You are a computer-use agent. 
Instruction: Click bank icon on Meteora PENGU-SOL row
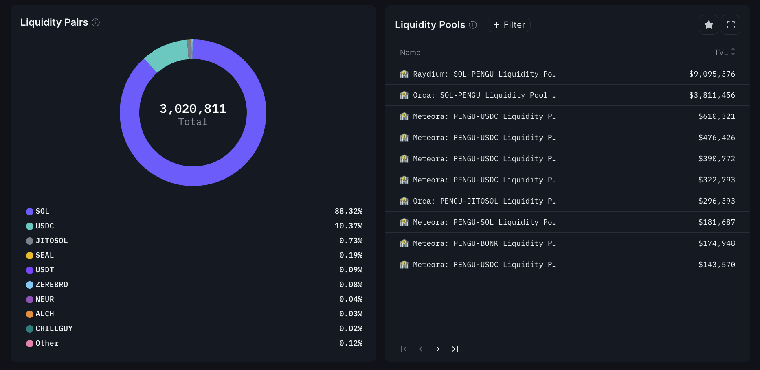[404, 222]
